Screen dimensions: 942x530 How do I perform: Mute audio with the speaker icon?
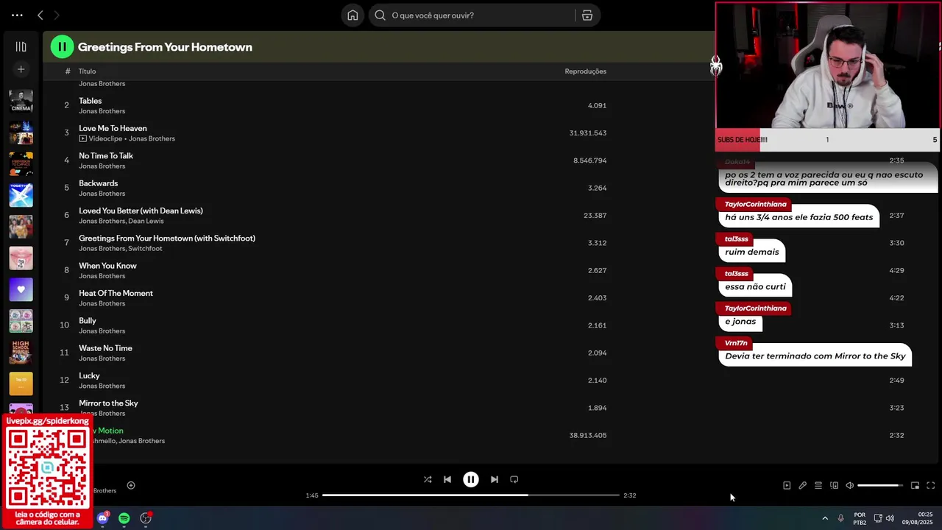click(x=850, y=485)
